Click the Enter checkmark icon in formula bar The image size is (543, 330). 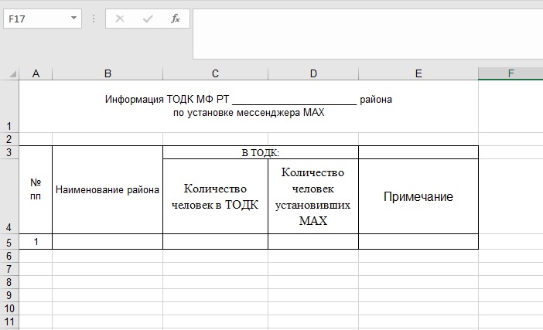tap(148, 19)
